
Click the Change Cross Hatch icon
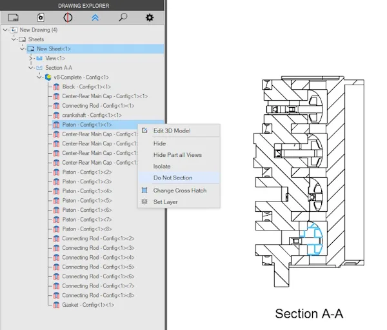144,191
